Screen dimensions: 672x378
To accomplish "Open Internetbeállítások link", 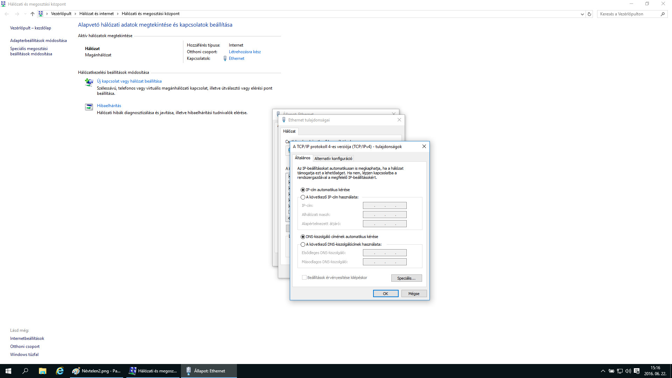I will pos(27,338).
